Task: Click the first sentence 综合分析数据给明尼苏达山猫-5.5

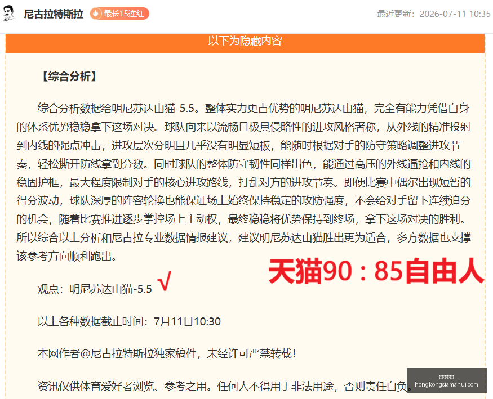Action: pos(118,108)
